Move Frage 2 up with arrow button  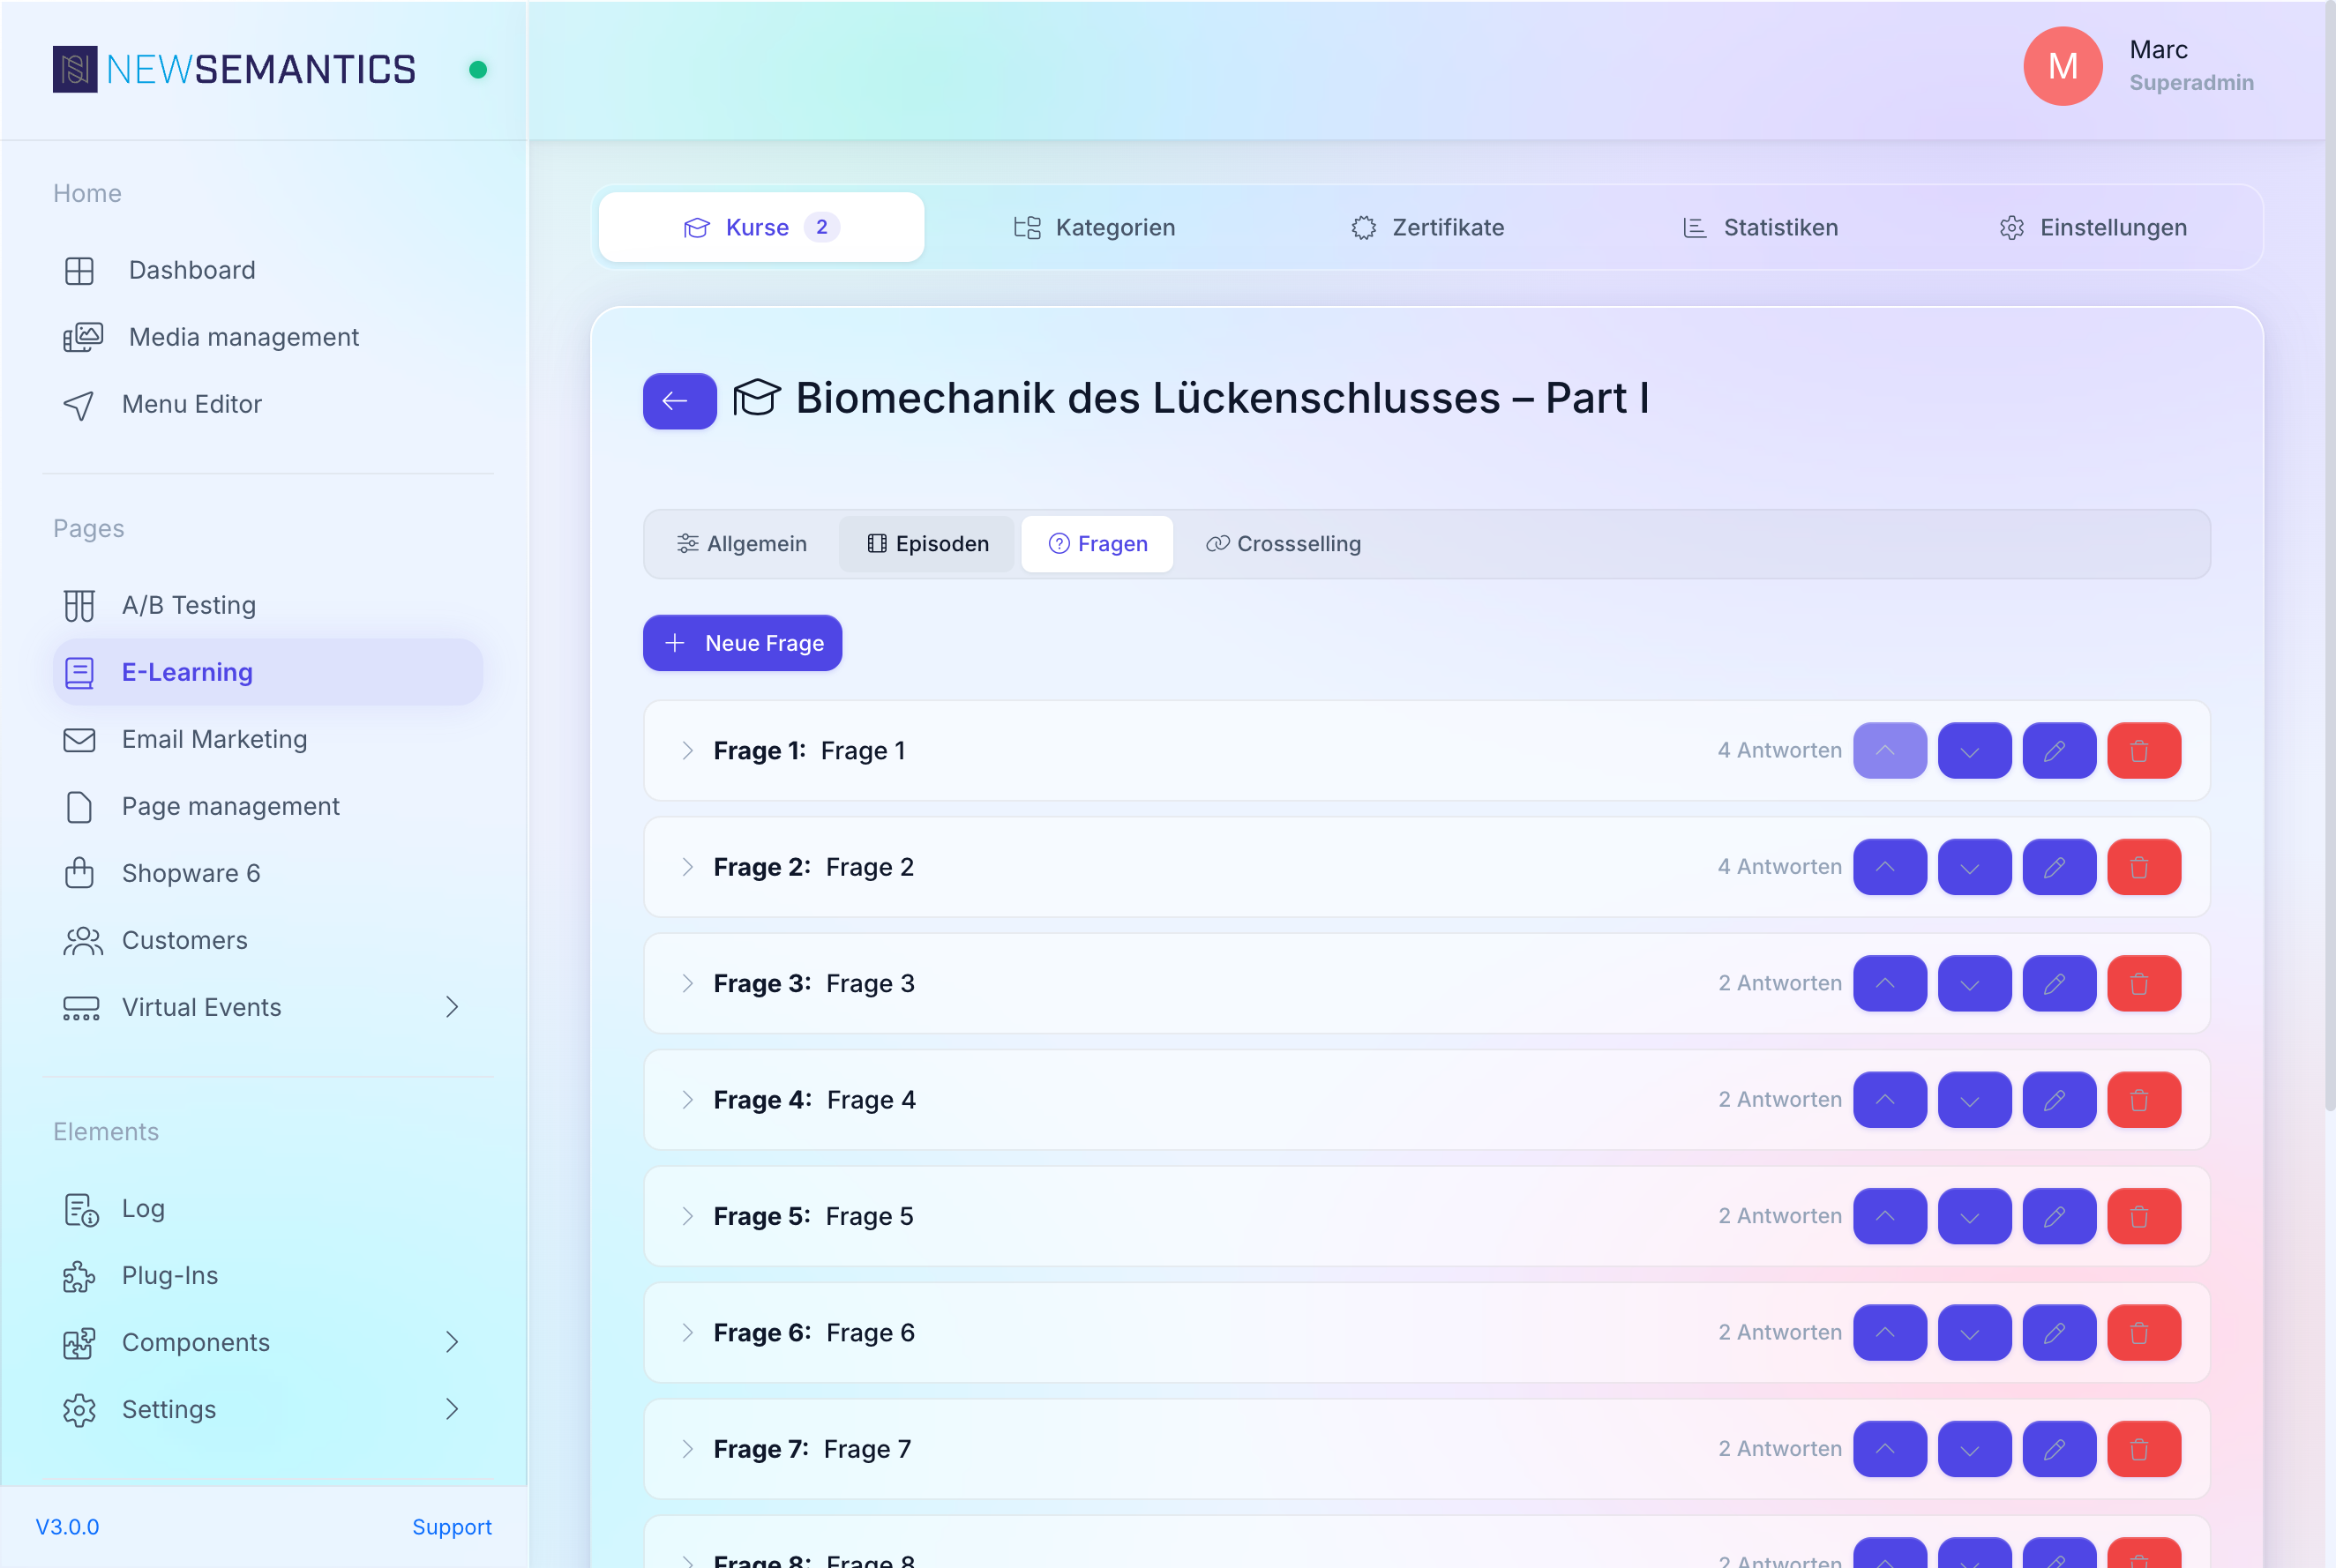click(1889, 867)
